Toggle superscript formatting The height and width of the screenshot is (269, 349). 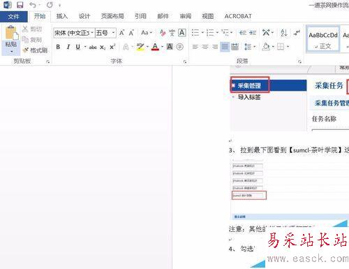(112, 47)
